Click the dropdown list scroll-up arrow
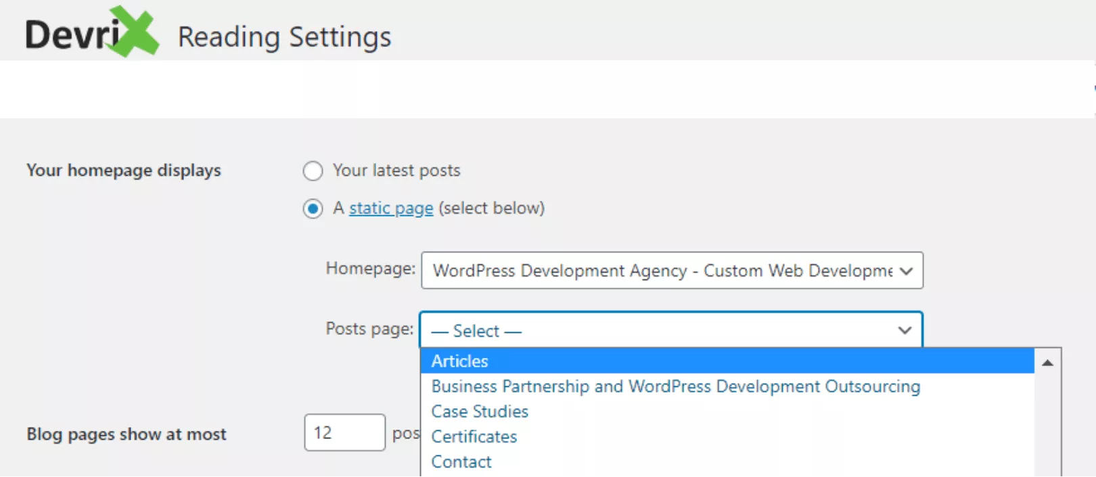Viewport: 1096px width, 477px height. point(1047,363)
